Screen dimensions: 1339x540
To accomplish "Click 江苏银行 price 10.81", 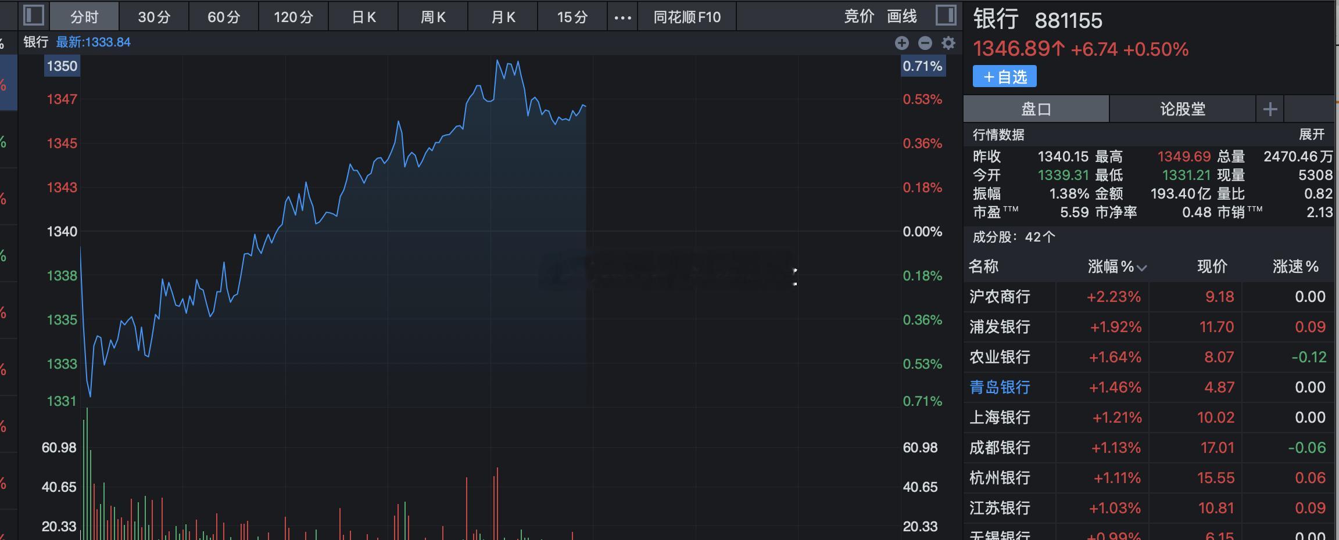I will pos(1216,508).
